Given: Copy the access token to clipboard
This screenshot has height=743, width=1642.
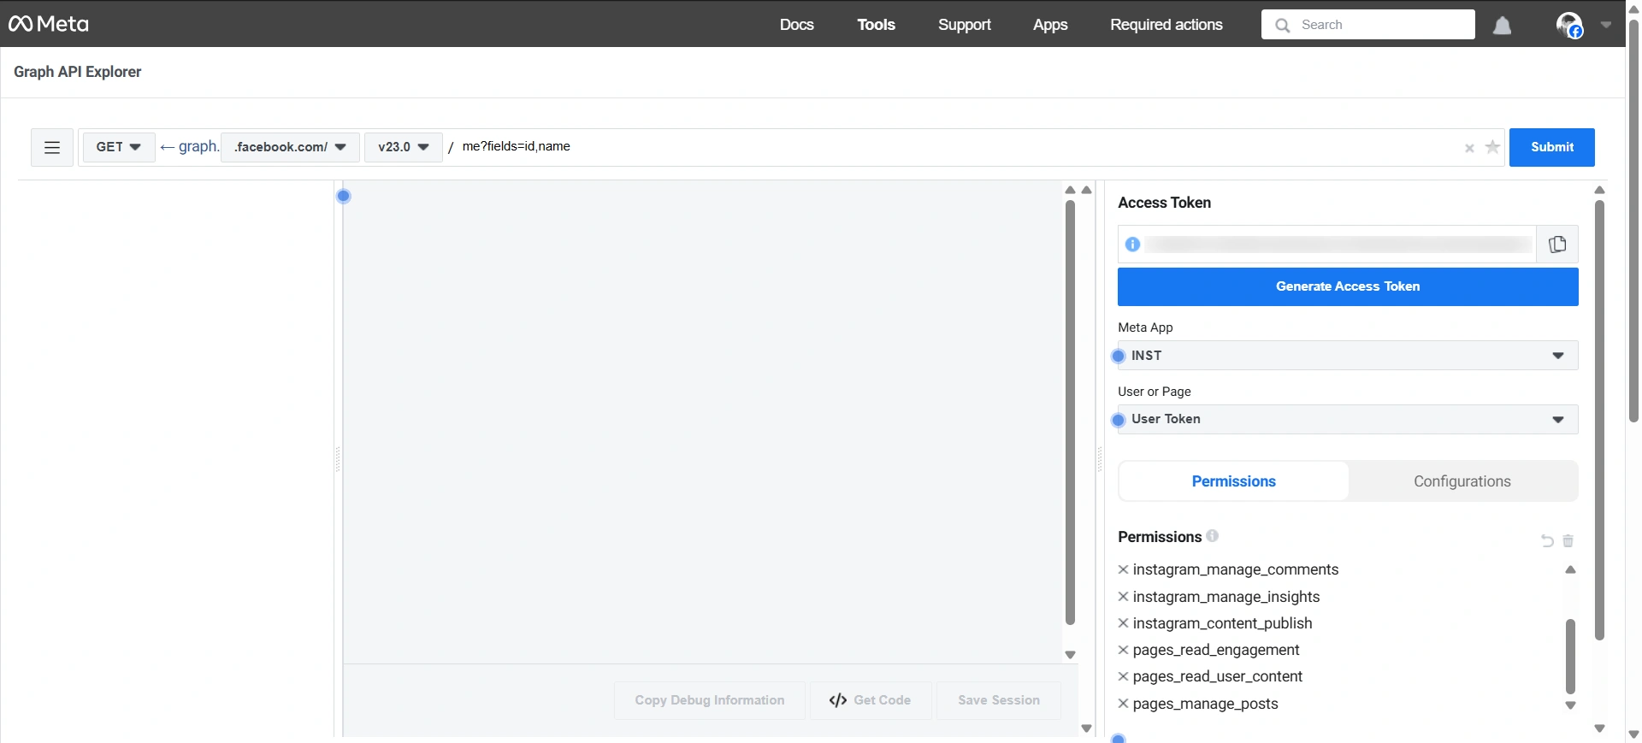Looking at the screenshot, I should coord(1557,245).
